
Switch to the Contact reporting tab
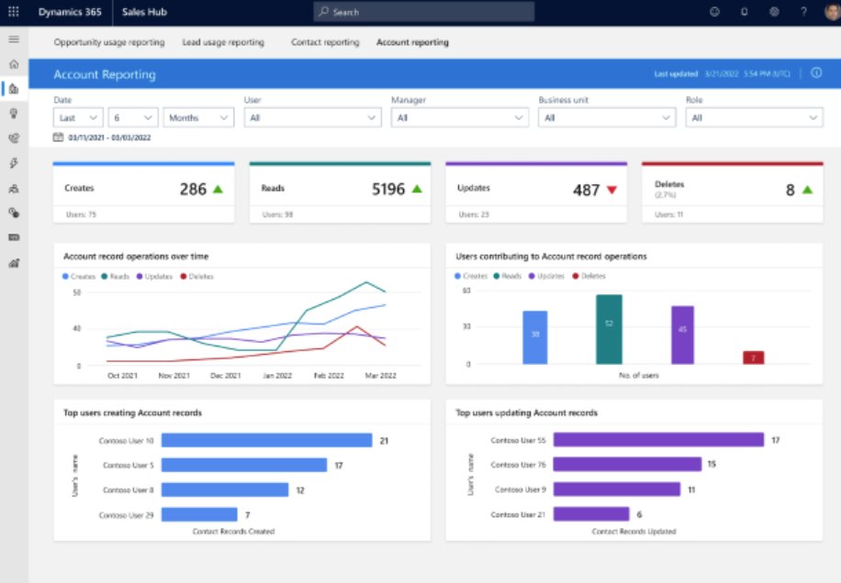pyautogui.click(x=324, y=42)
